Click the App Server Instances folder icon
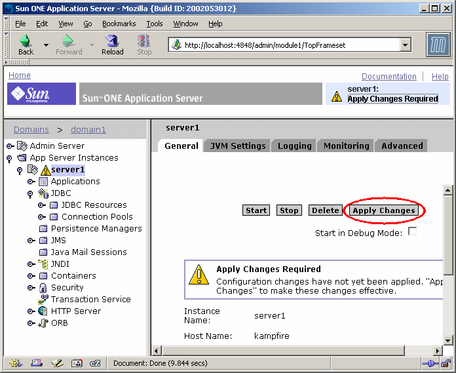 (22, 158)
